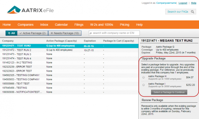The height and width of the screenshot is (119, 199).
Task: Open Help in the orange navigation bar
Action: point(139,25)
